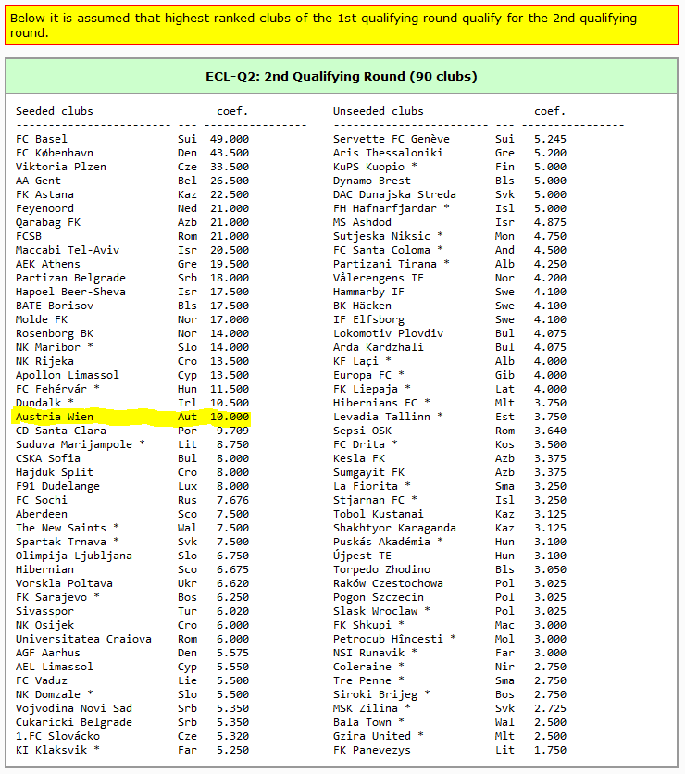
Task: Select 'DAC Dunajska Streda' club entry
Action: [x=395, y=194]
